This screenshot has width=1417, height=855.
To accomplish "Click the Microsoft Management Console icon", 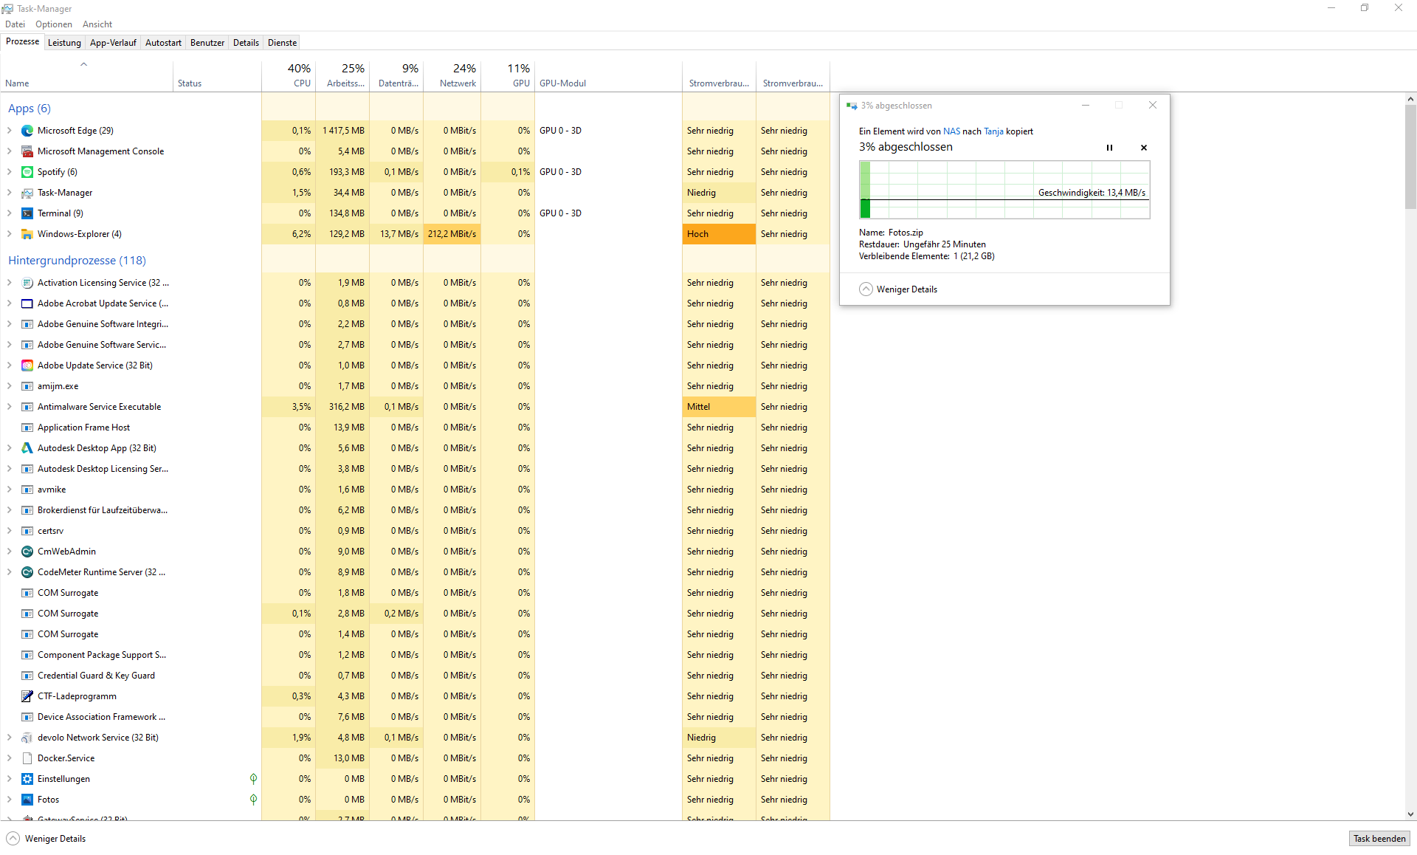I will tap(27, 151).
